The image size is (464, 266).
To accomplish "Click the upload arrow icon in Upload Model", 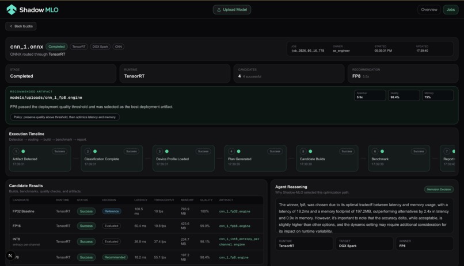I will tap(219, 10).
